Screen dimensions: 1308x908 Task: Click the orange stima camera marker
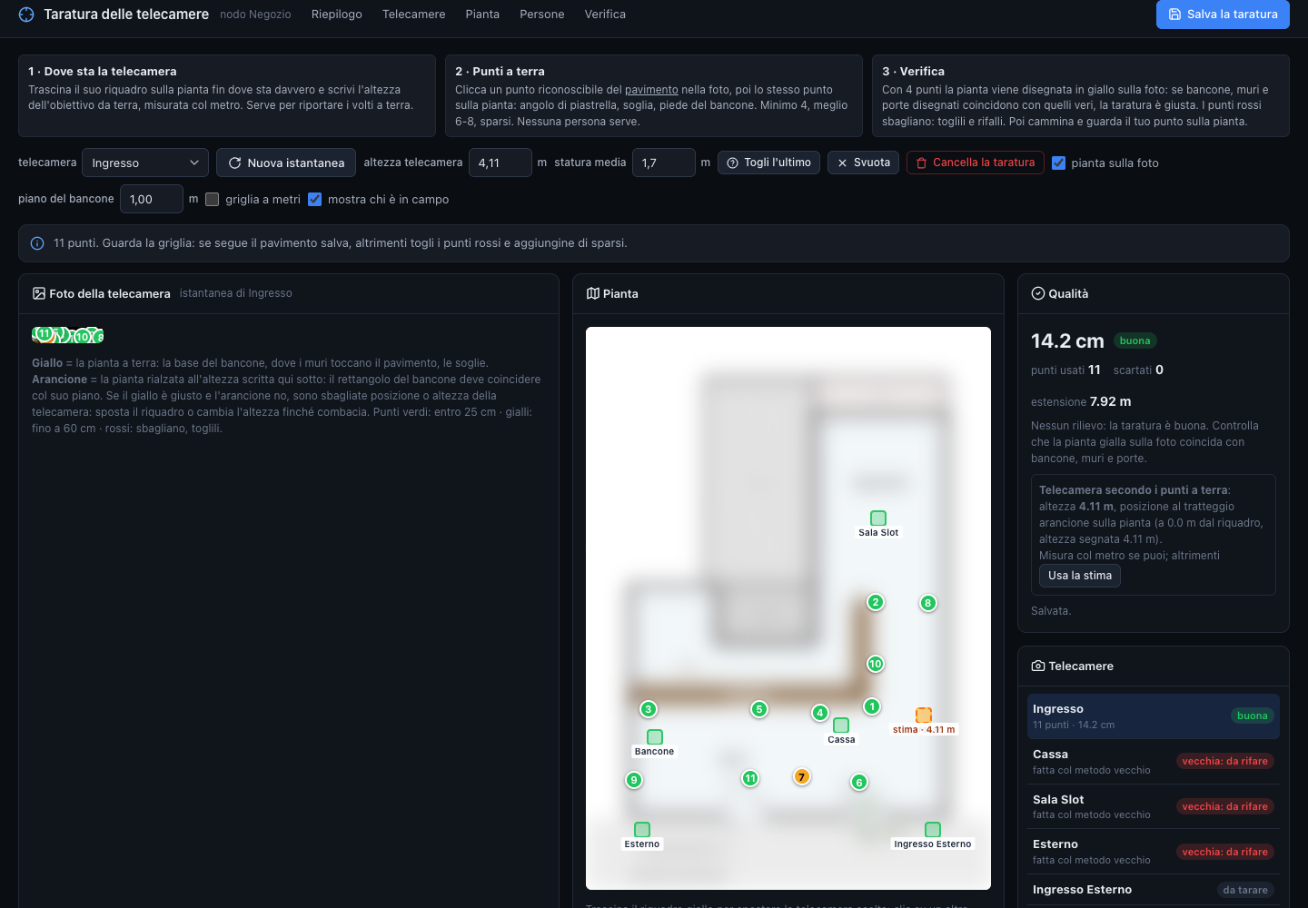tap(924, 716)
